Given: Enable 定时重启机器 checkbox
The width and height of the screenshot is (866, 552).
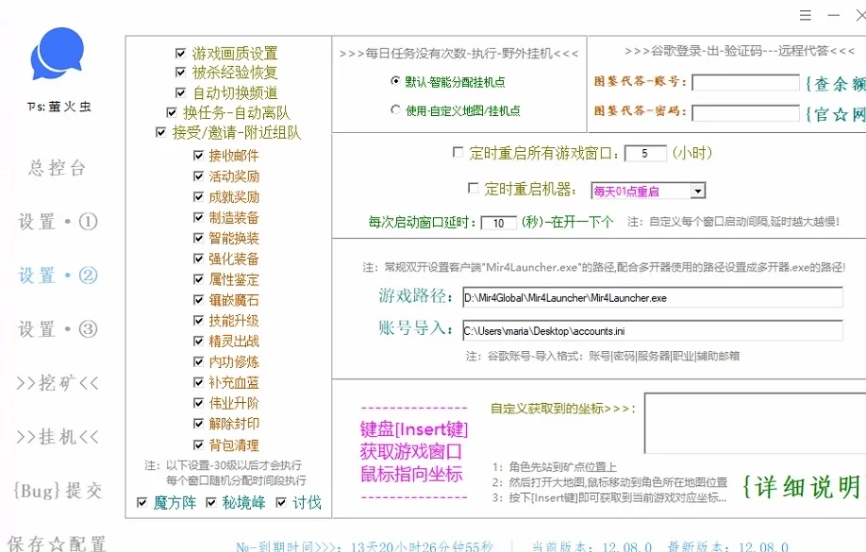Looking at the screenshot, I should 474,189.
